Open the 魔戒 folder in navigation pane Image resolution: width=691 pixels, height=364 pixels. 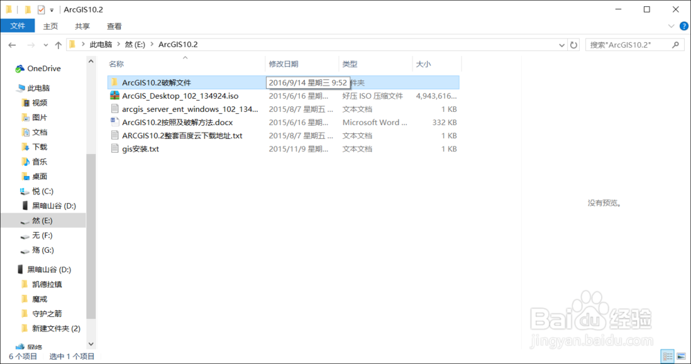[x=39, y=299]
